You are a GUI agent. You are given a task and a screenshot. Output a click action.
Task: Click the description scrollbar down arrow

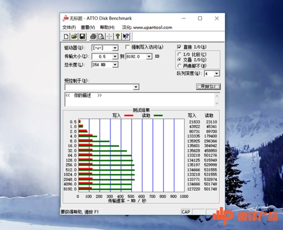tap(217, 103)
